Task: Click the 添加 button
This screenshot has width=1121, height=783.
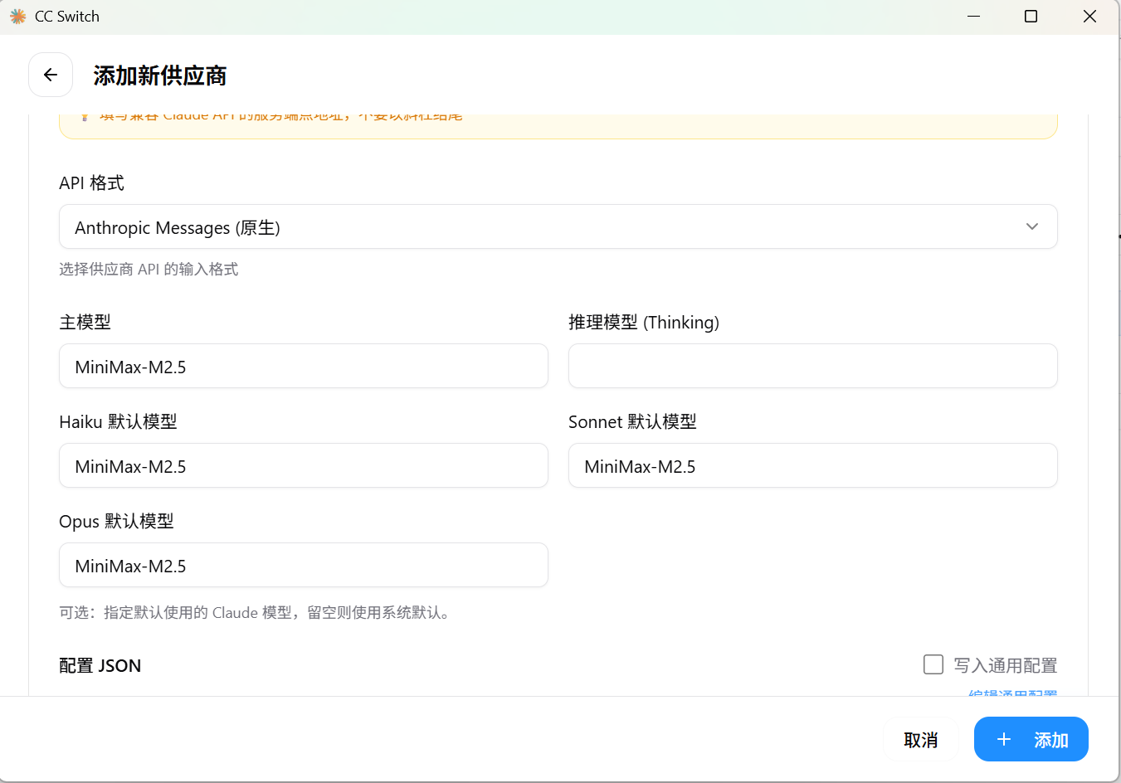Action: click(x=1031, y=739)
